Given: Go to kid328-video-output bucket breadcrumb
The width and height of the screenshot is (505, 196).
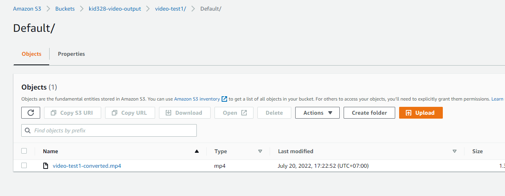Looking at the screenshot, I should [x=115, y=9].
